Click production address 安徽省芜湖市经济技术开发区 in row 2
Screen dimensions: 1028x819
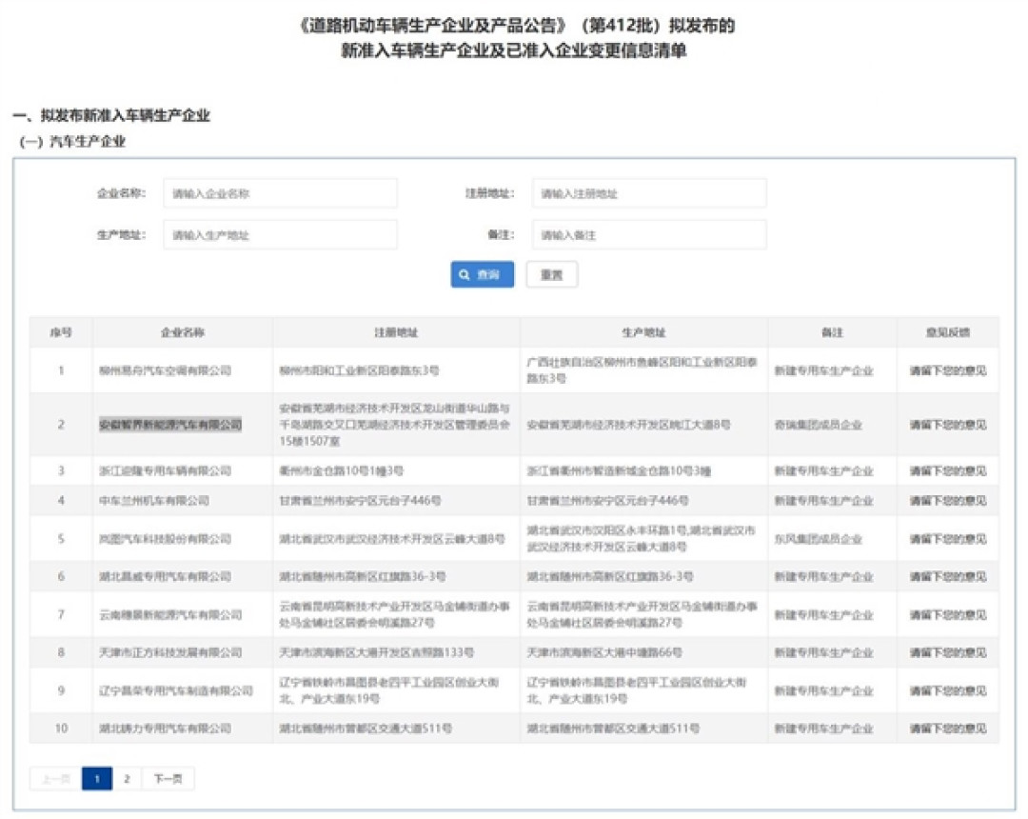628,425
